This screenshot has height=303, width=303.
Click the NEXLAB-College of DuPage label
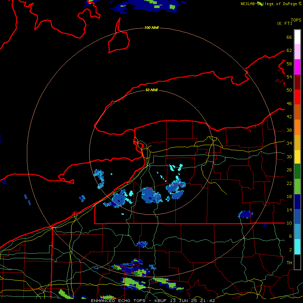[x=269, y=4]
